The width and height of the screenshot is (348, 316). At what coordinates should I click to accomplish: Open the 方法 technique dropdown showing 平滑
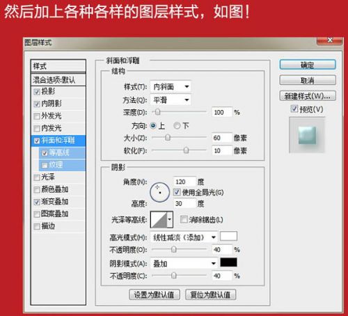coord(171,100)
